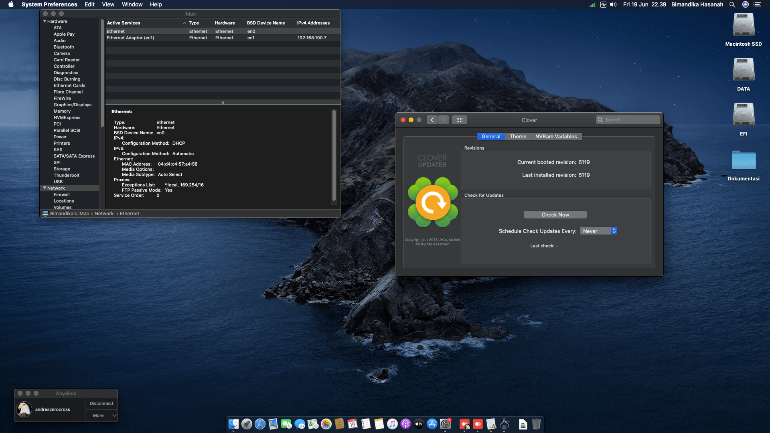Select Firewall under Network
Image resolution: width=770 pixels, height=433 pixels.
pos(62,194)
